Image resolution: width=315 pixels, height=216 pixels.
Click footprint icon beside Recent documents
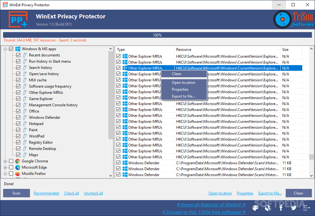25,55
